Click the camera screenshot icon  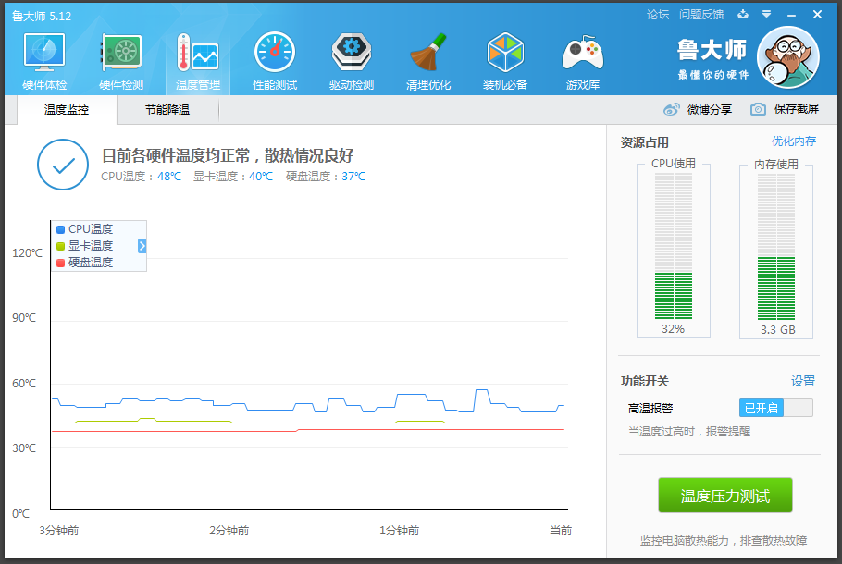758,109
